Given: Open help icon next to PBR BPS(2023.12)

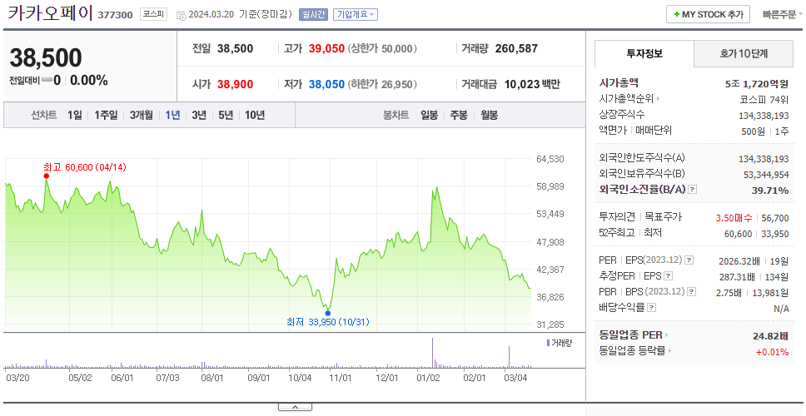Looking at the screenshot, I should click(x=692, y=292).
